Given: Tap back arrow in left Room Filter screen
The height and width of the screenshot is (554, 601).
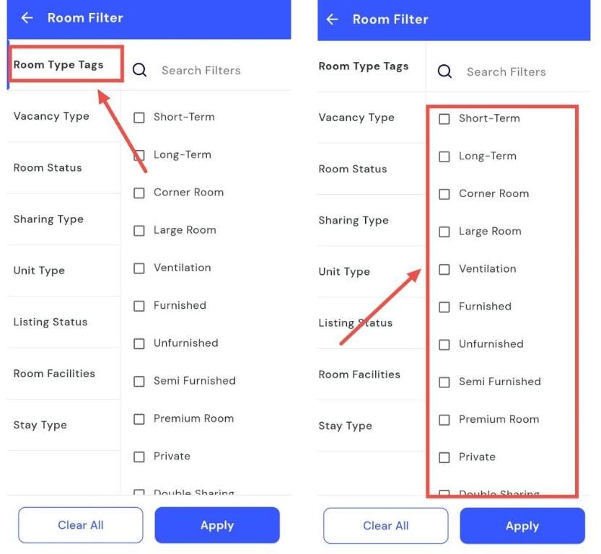Looking at the screenshot, I should click(27, 18).
